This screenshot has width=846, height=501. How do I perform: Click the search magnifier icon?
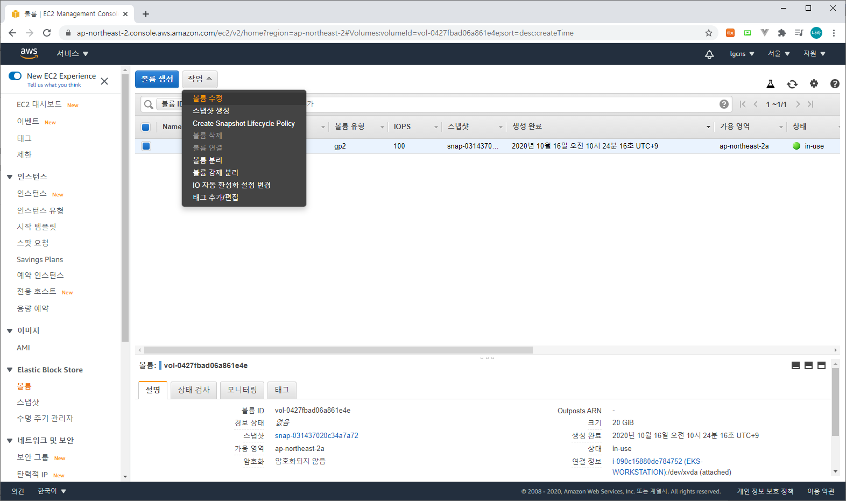coord(149,104)
